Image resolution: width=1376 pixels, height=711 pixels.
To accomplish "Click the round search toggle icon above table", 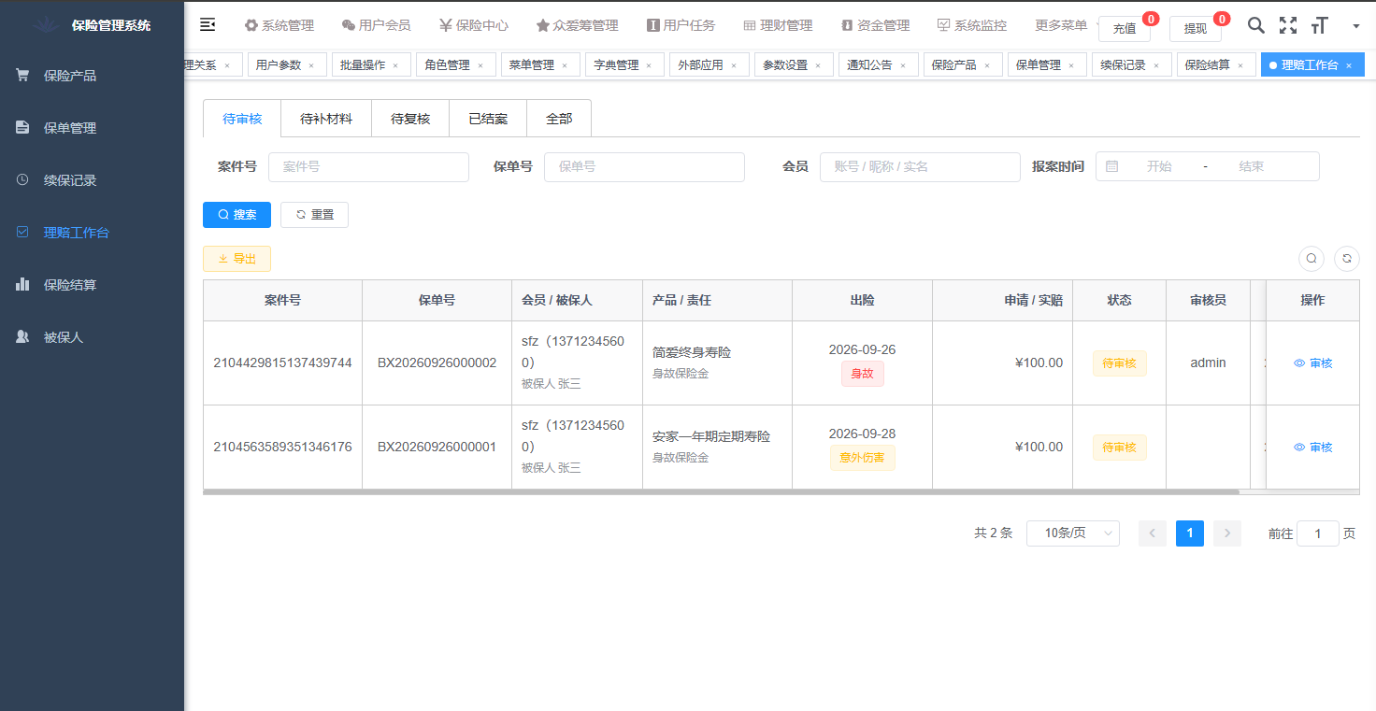I will point(1311,259).
